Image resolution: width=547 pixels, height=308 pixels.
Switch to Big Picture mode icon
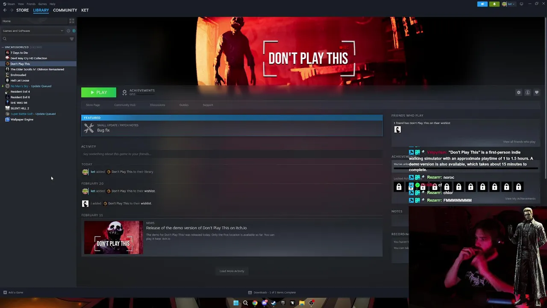tap(521, 4)
